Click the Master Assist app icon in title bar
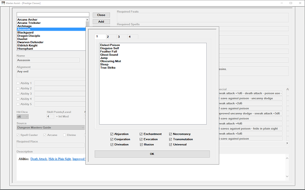This screenshot has height=190, width=305. pyautogui.click(x=3, y=3)
